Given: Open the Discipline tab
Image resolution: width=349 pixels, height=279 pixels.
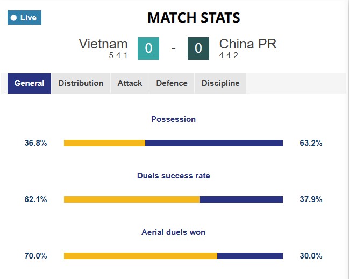Looking at the screenshot, I should (220, 83).
